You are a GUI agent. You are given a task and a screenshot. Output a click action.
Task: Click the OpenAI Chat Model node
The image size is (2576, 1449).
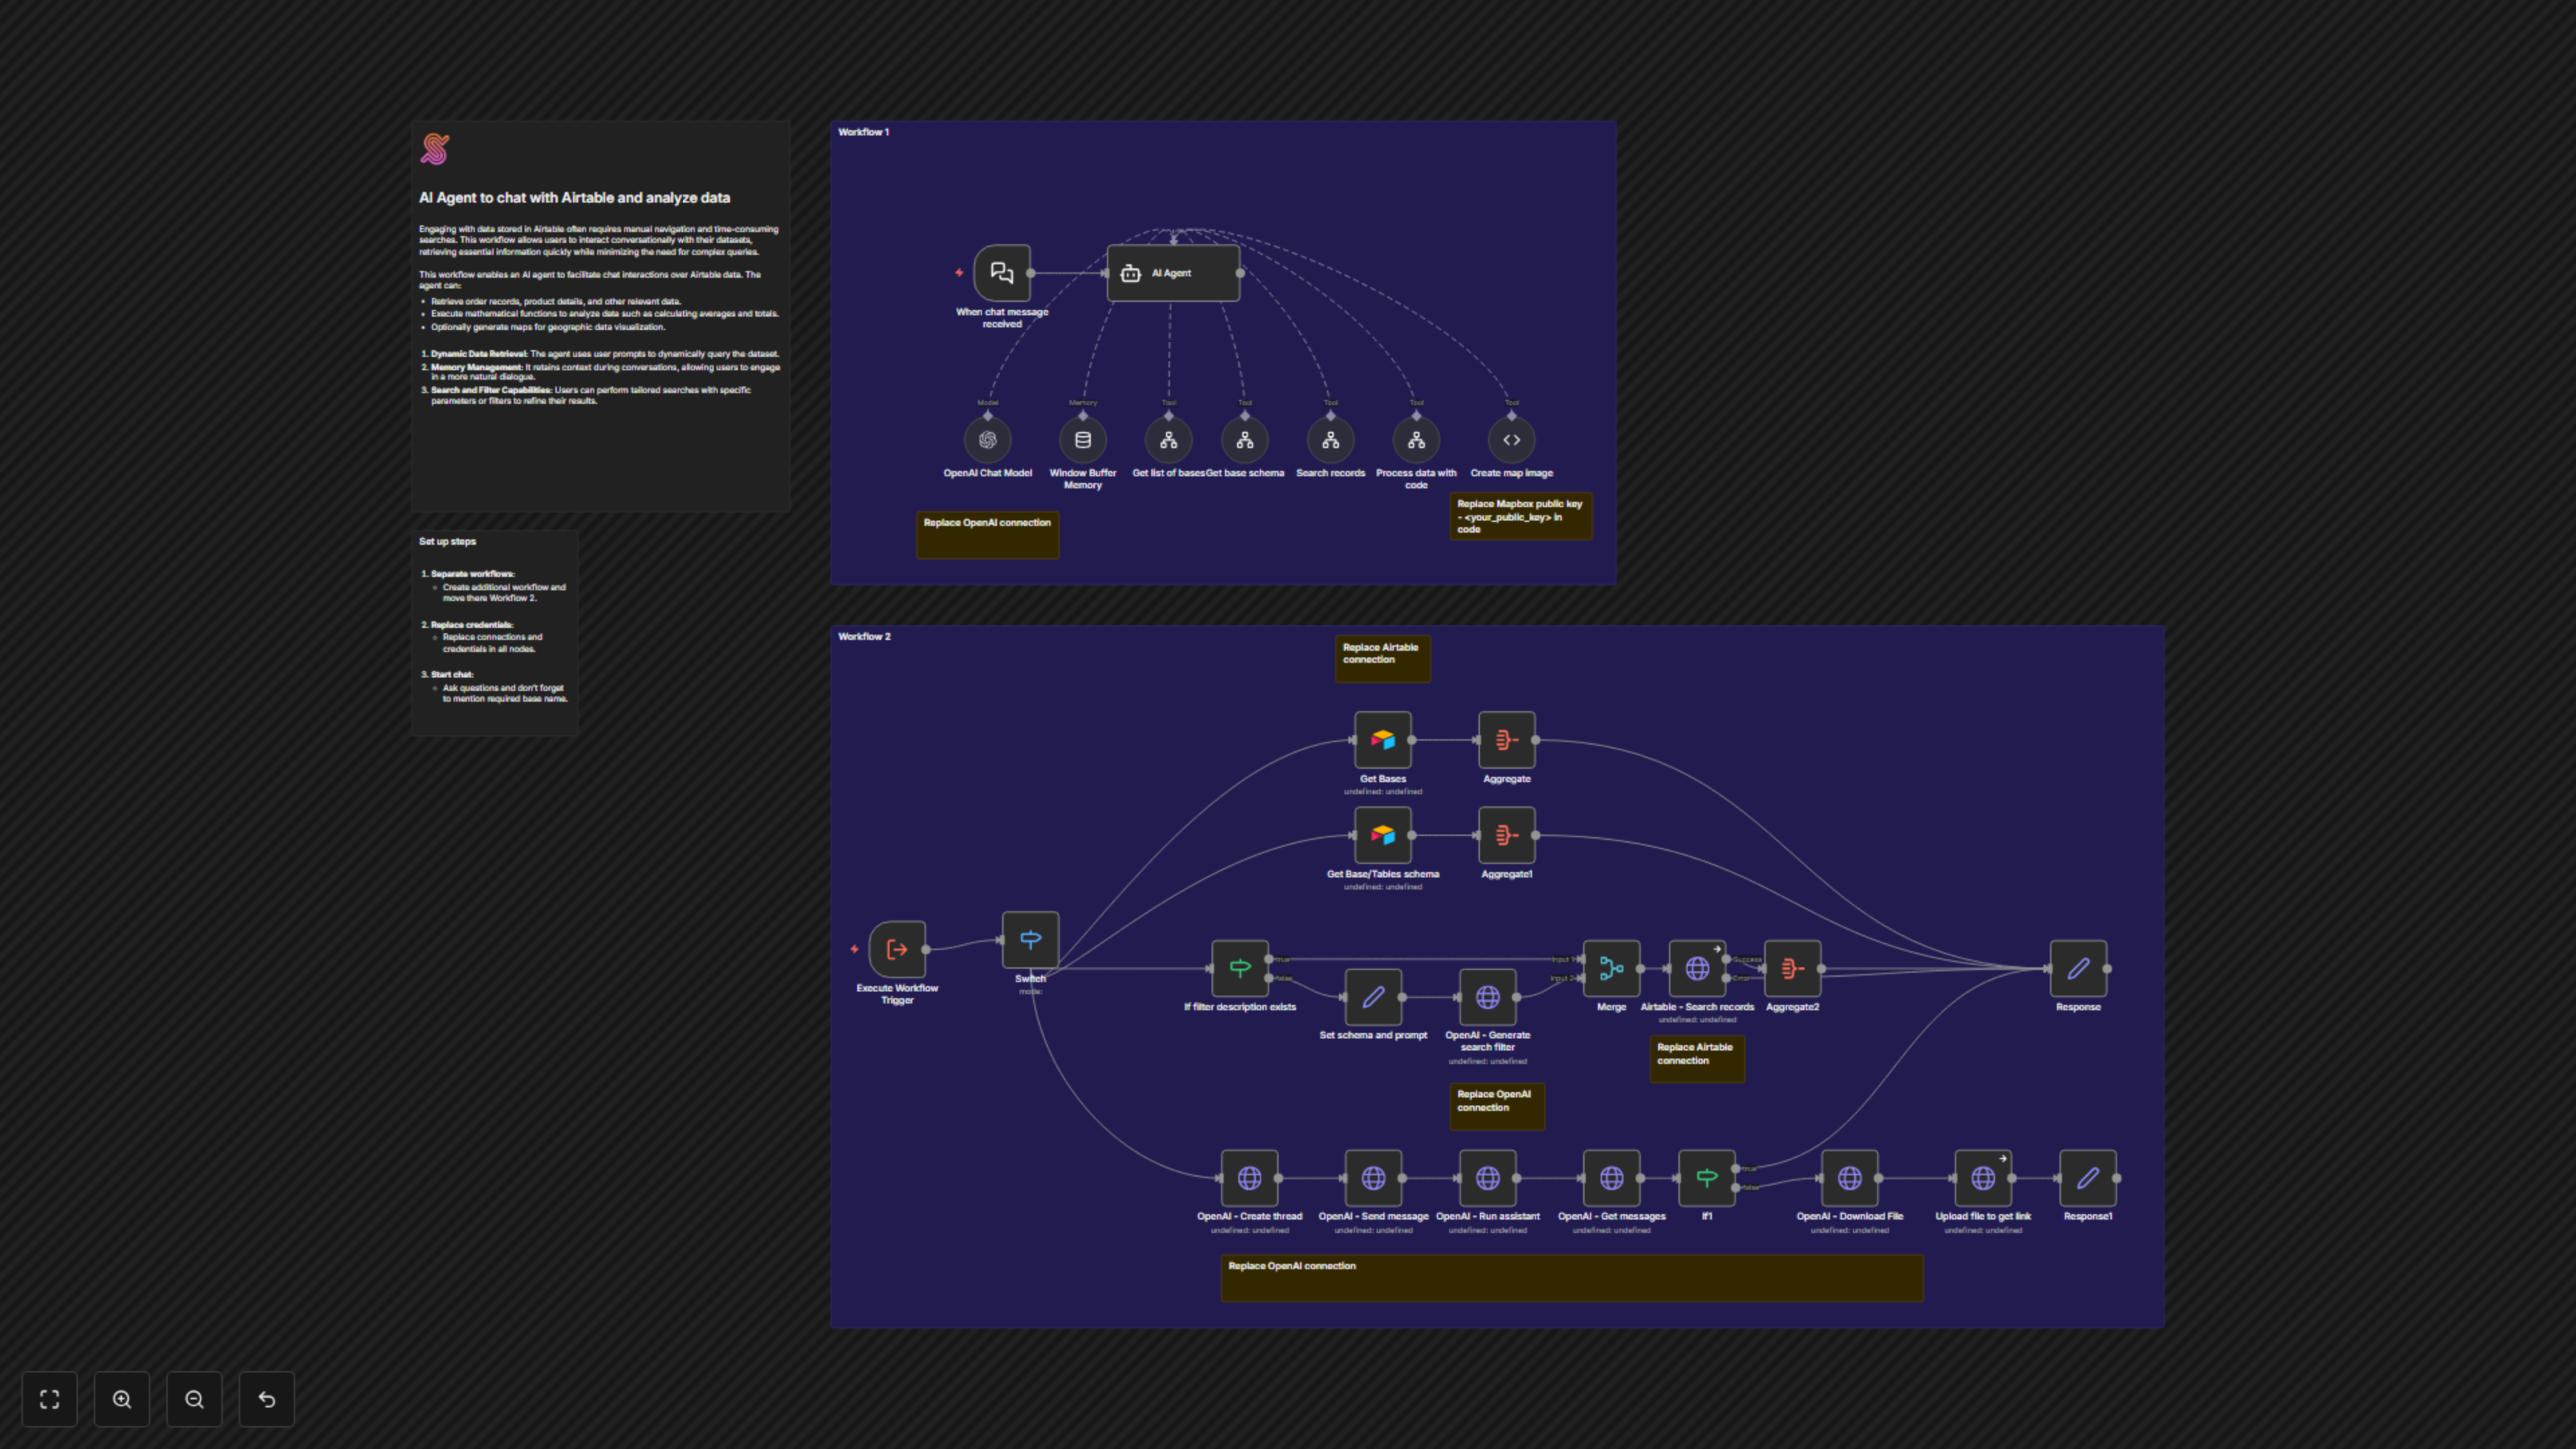tap(987, 440)
